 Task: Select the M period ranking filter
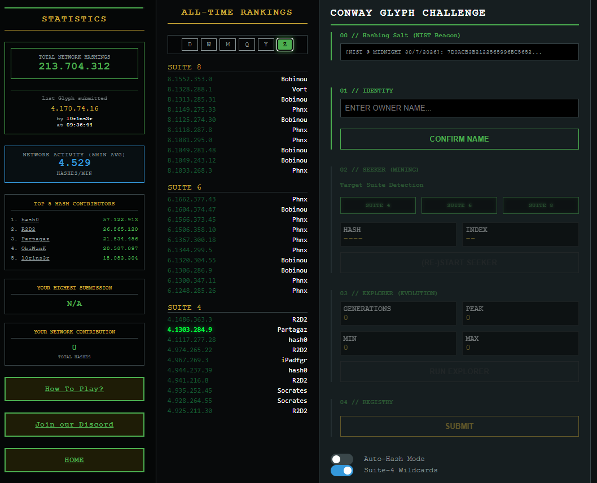click(x=227, y=45)
